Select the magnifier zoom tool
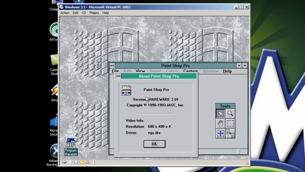 (230, 114)
